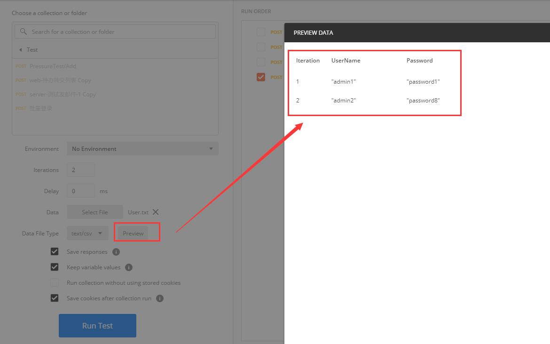550x344 pixels.
Task: Focus the Iterations input field
Action: point(81,170)
